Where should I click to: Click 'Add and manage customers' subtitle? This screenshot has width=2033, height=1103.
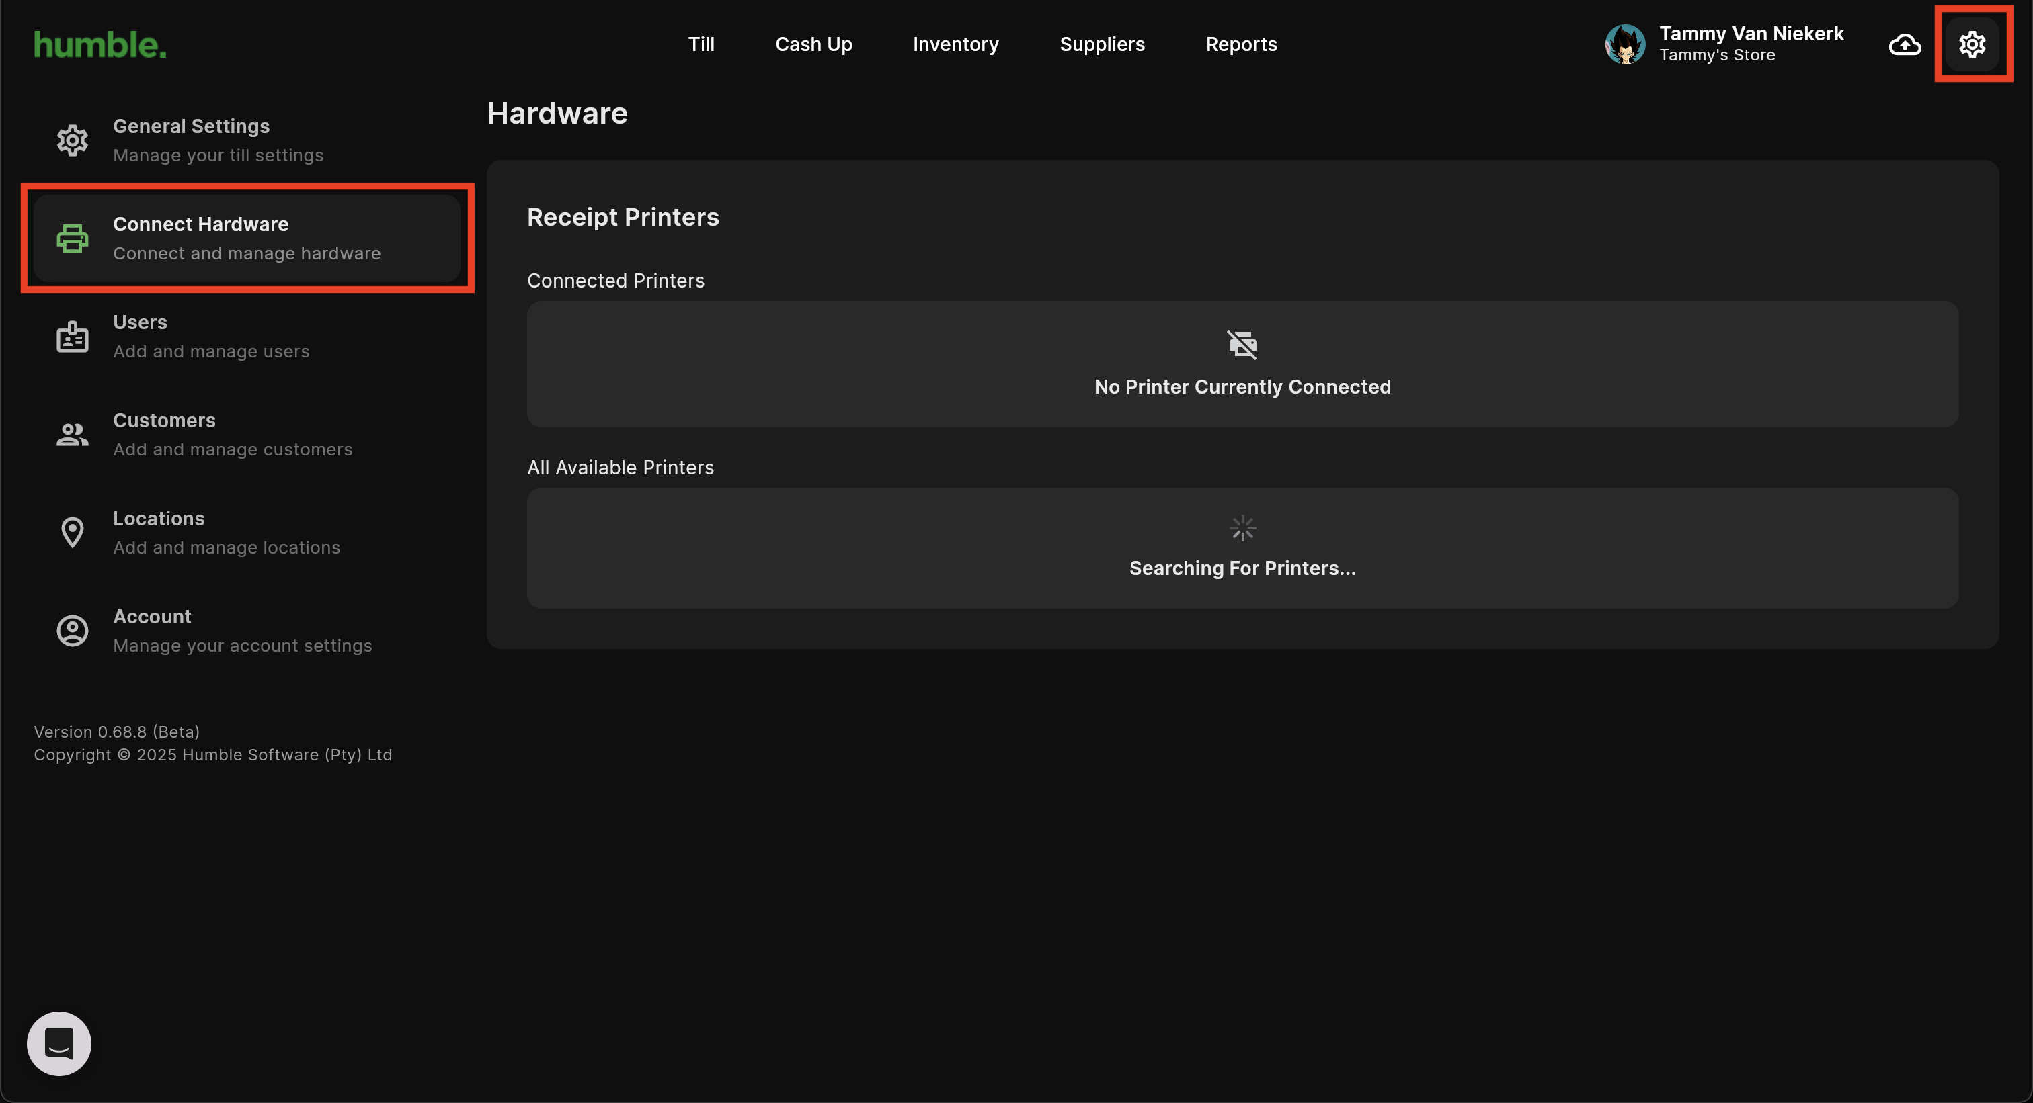tap(233, 449)
